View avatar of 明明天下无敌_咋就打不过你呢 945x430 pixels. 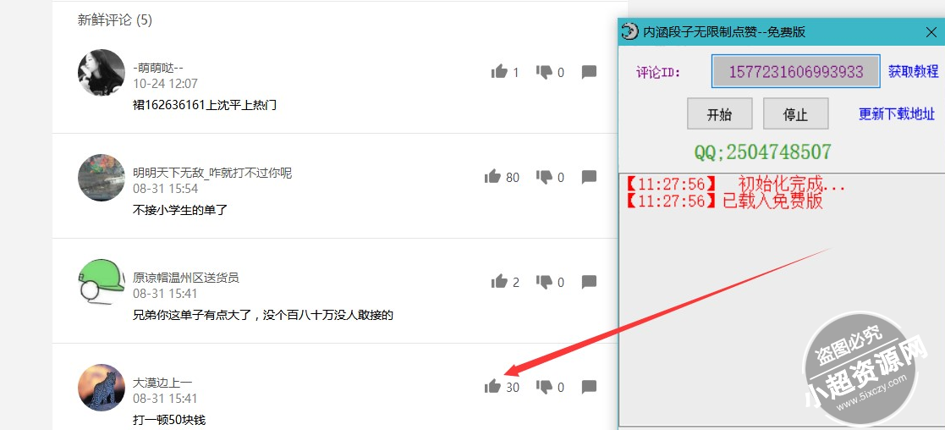click(102, 177)
